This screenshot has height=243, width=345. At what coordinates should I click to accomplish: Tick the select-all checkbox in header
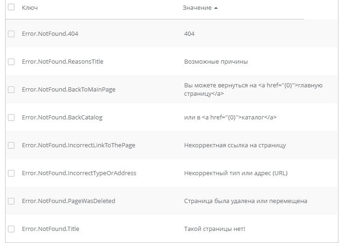[x=11, y=7]
